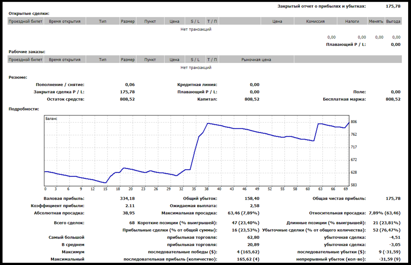This screenshot has height=265, width=411.
Task: Select the "Подробности:" heading
Action: (24, 109)
